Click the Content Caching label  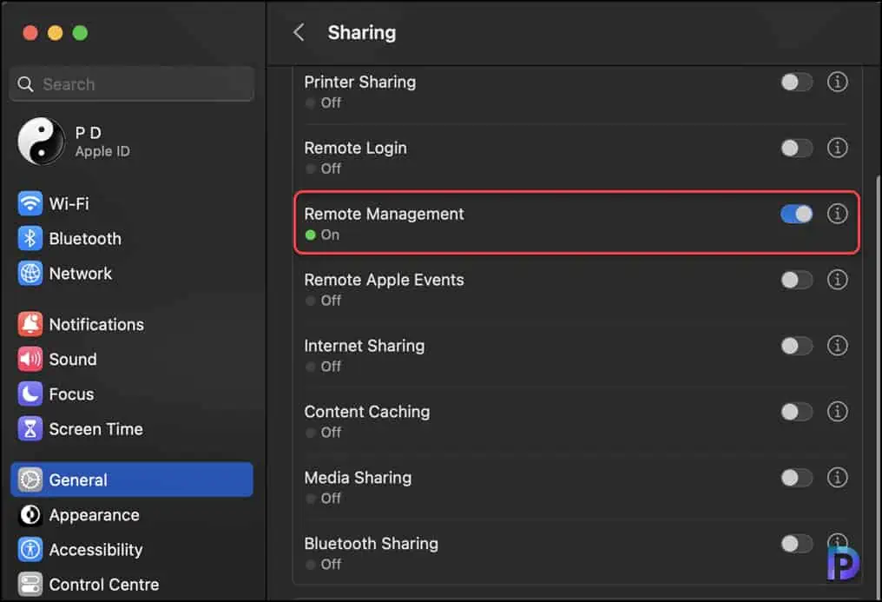coord(366,412)
